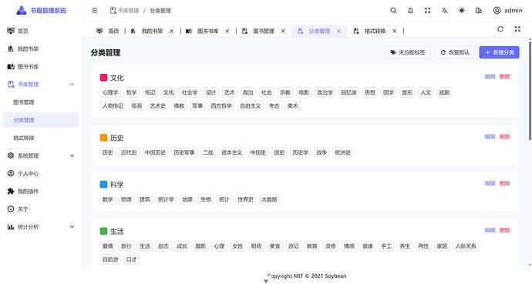Open 我的书架 in sidebar
The width and height of the screenshot is (532, 284).
pos(41,49)
